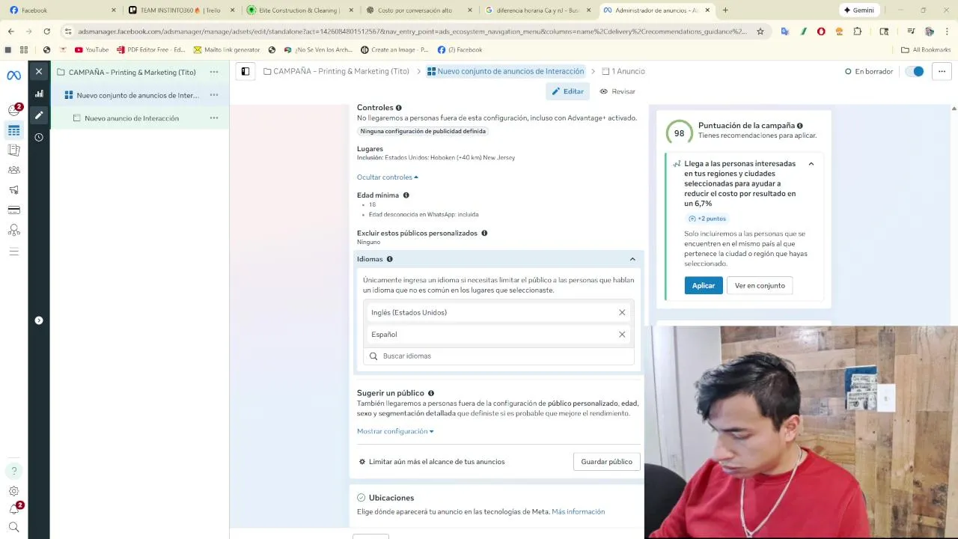Switch to Revisar tab
The height and width of the screenshot is (539, 958).
(617, 91)
